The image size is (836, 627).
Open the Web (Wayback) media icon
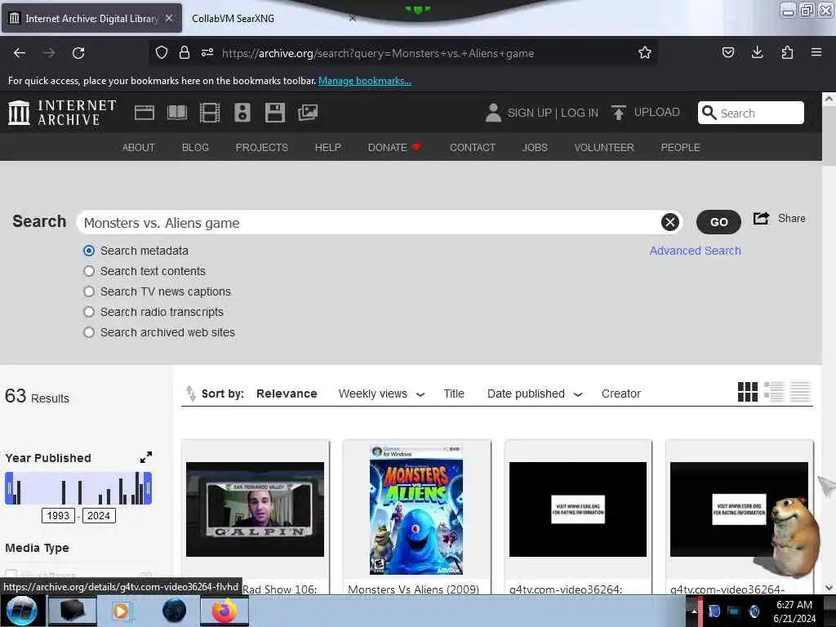coord(144,113)
